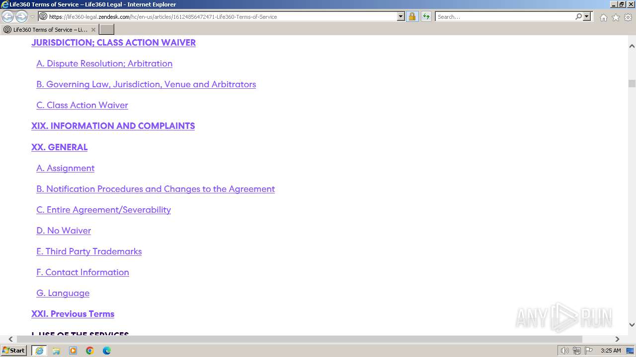Screen dimensions: 636x357
Task: Open Action Center flag tray icon
Action: [x=589, y=351]
